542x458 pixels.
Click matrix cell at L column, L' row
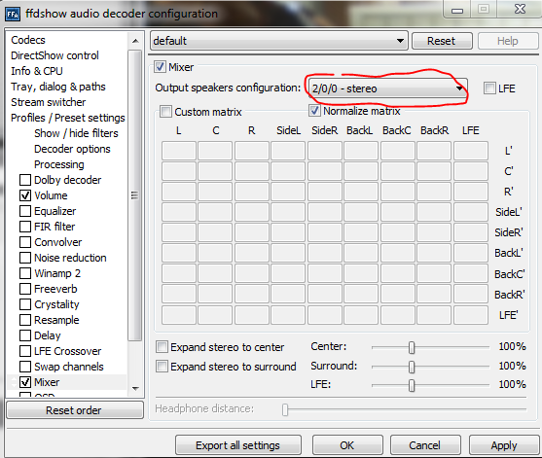[x=179, y=151]
